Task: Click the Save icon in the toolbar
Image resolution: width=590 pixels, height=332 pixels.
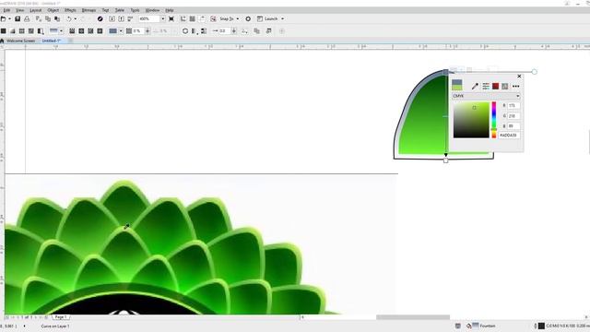Action: click(18, 18)
